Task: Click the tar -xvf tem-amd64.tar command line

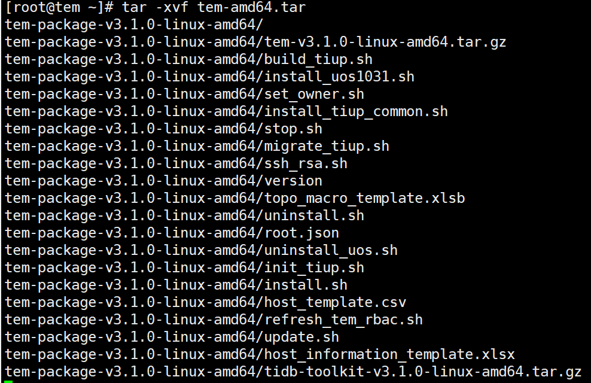Action: click(x=155, y=8)
